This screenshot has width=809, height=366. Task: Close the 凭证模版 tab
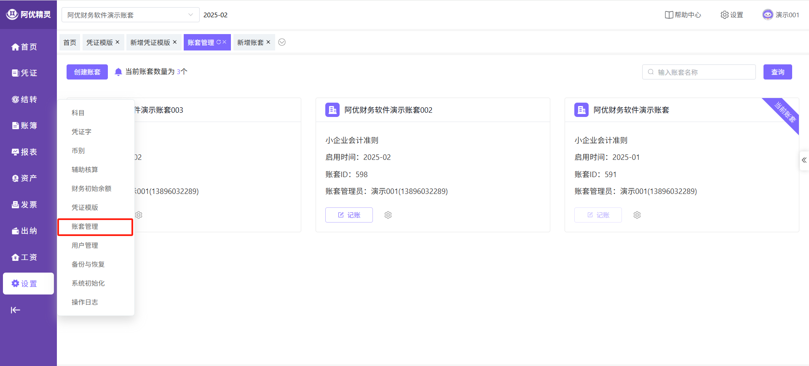click(x=118, y=42)
